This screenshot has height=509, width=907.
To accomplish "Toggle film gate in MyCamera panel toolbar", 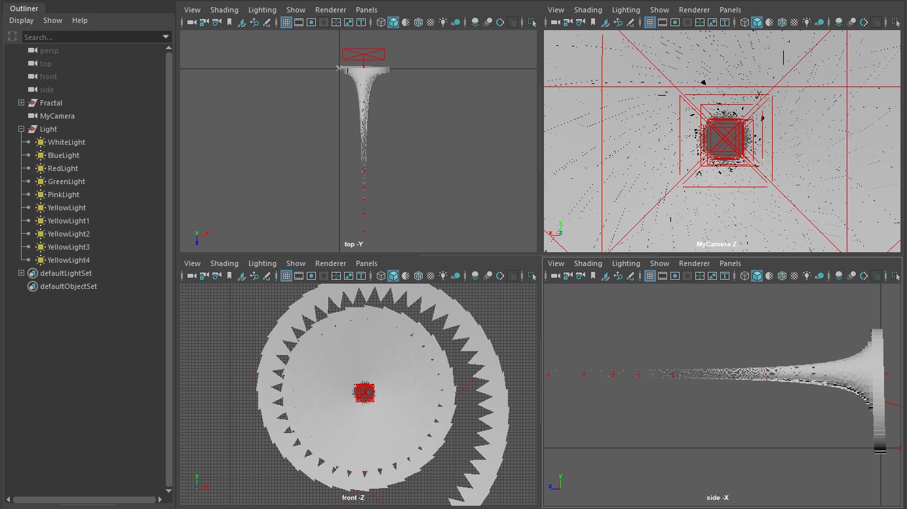I will coord(663,22).
